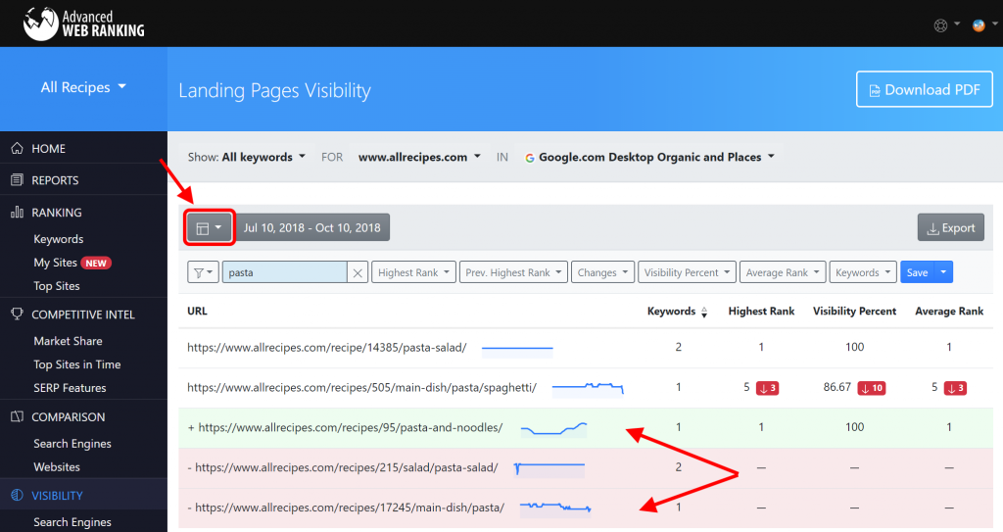This screenshot has width=1003, height=532.
Task: Open the table layout view dropdown
Action: (x=210, y=228)
